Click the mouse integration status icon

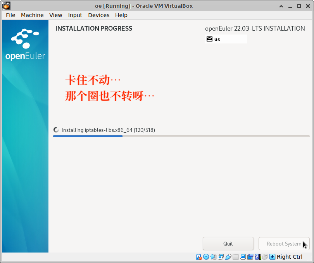click(x=265, y=257)
